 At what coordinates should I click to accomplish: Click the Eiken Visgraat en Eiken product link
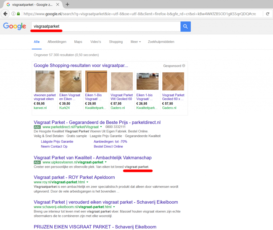pos(70,97)
